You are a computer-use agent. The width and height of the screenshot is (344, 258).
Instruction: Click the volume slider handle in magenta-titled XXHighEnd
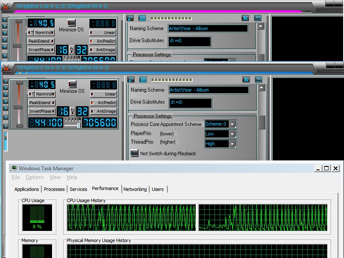[x=17, y=46]
